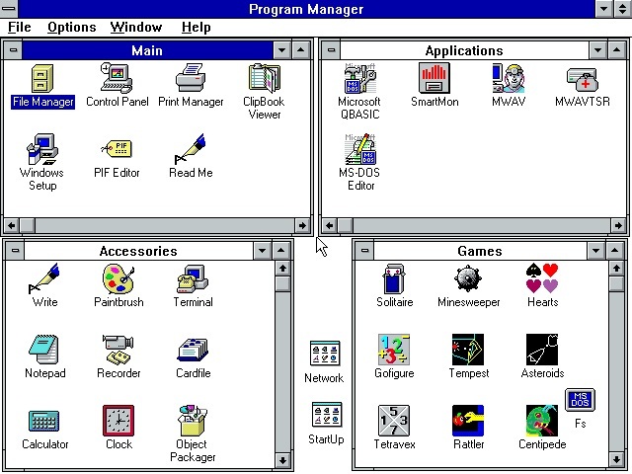Click the Hearts game icon
The image size is (632, 474).
(x=542, y=278)
